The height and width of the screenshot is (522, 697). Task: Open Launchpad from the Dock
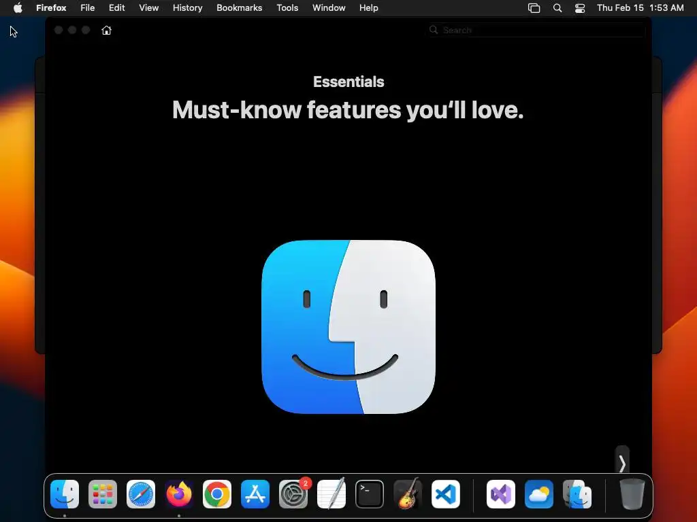pyautogui.click(x=103, y=494)
